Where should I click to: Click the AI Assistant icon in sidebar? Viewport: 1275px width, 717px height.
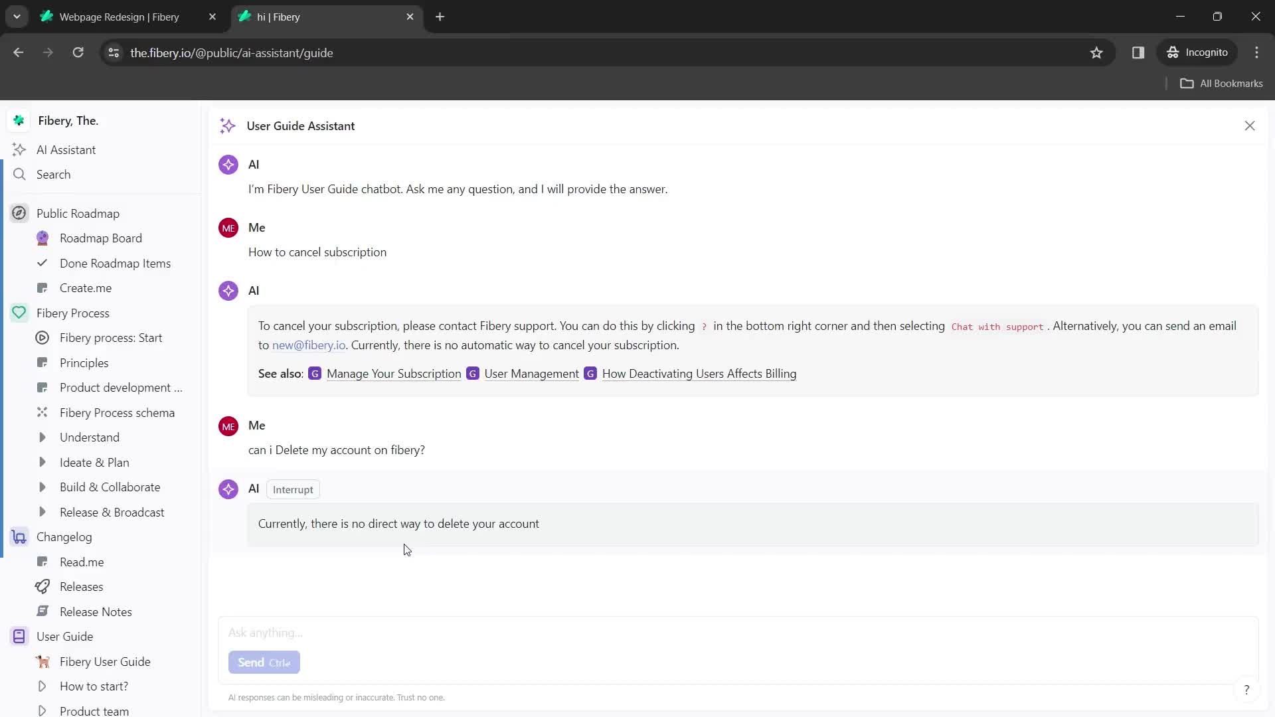[19, 149]
